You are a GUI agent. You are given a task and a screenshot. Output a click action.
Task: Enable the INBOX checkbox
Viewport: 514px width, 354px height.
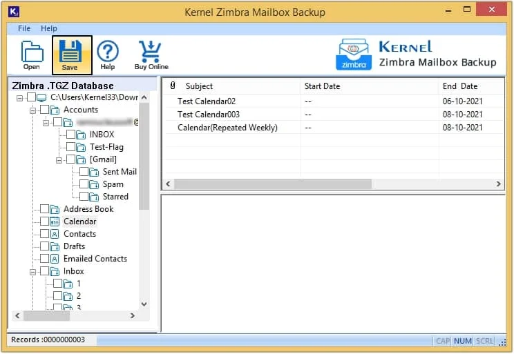[x=70, y=135]
